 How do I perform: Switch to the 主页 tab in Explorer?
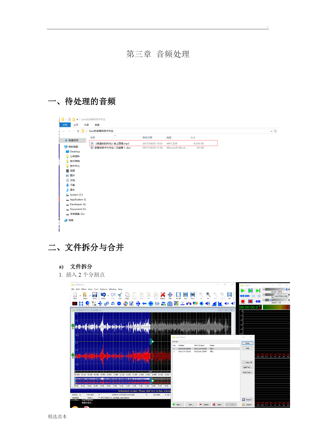(76, 125)
